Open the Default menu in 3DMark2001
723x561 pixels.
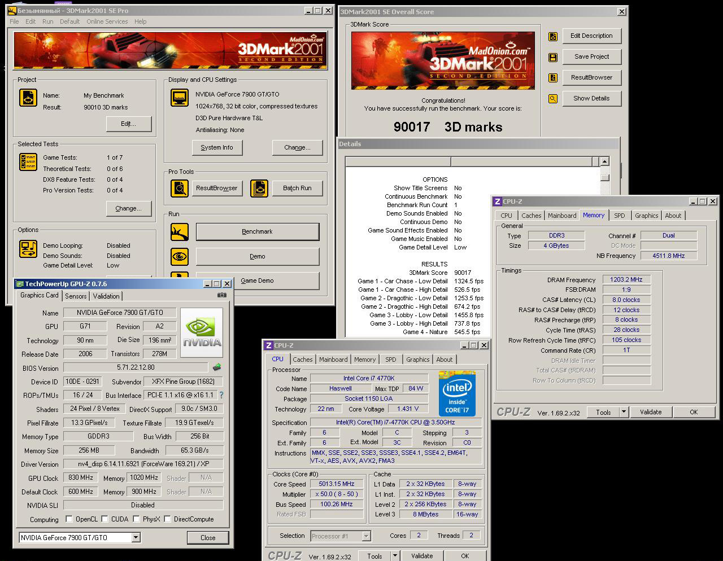pos(70,21)
